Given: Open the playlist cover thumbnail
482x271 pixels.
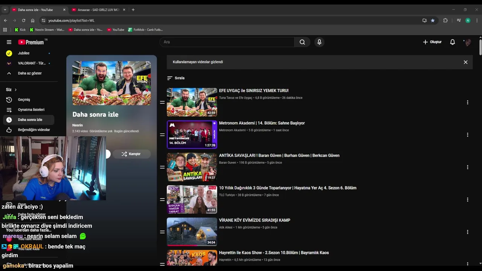Looking at the screenshot, I should [111, 83].
